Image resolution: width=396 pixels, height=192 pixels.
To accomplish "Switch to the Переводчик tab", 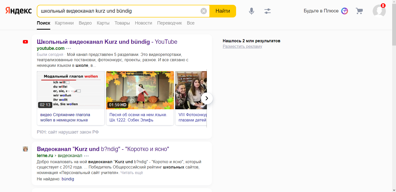I will point(170,23).
